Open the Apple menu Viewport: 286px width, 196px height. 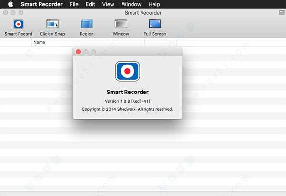coord(10,4)
